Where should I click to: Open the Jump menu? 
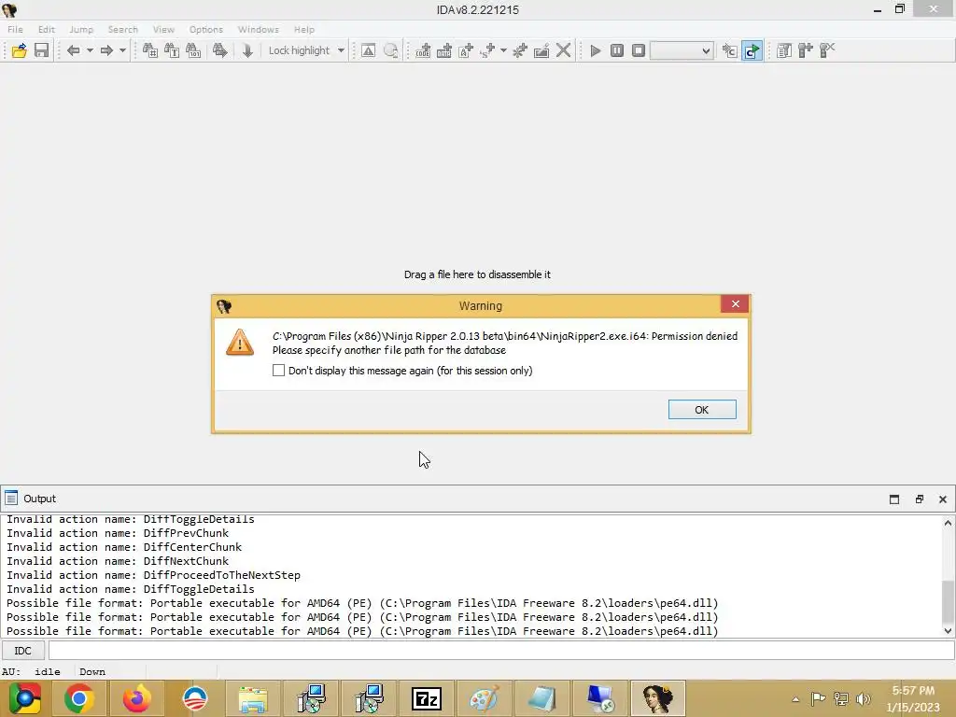coord(81,29)
